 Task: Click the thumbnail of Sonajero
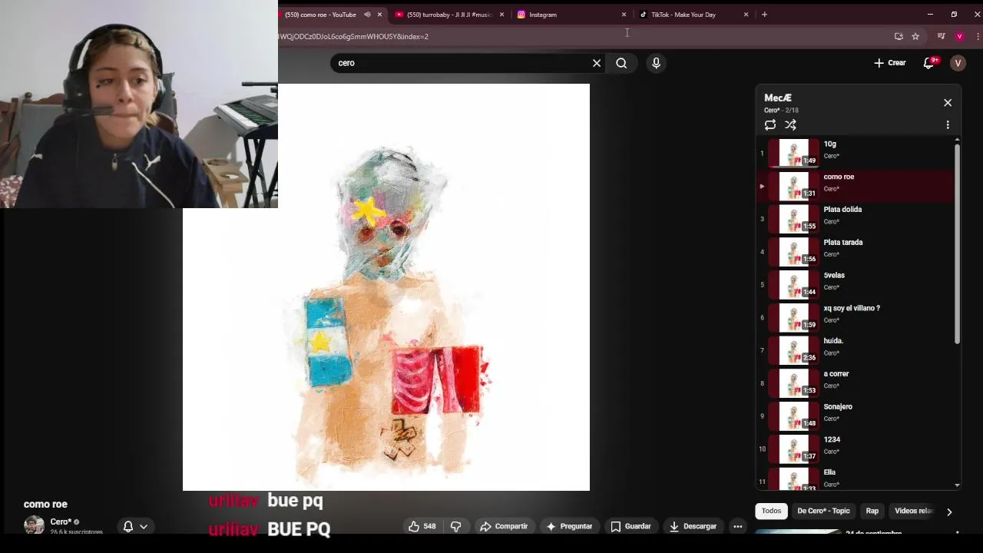pos(794,416)
